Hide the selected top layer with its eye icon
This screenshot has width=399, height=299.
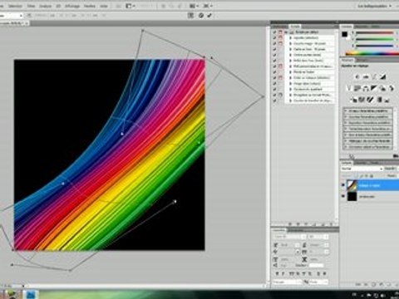[x=343, y=185]
